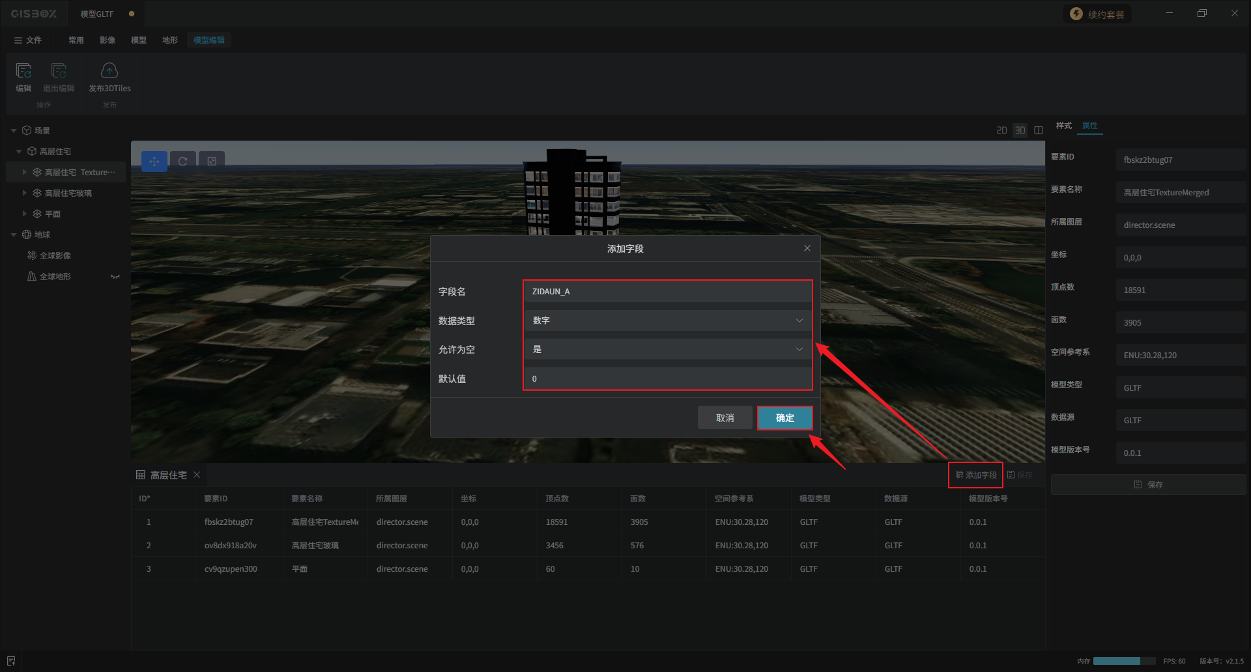The image size is (1251, 672).
Task: Switch viewport to 3D mode
Action: tap(1020, 130)
